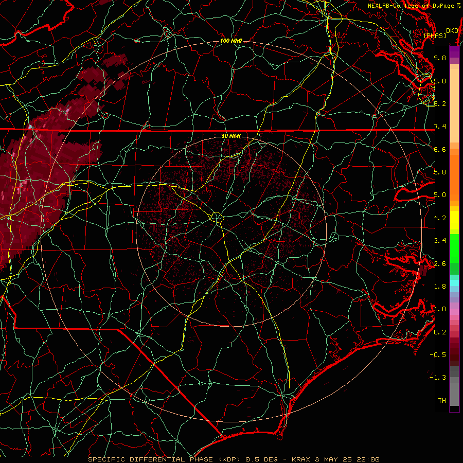Click the 1.0 scale value
463x463 pixels.
click(440, 309)
